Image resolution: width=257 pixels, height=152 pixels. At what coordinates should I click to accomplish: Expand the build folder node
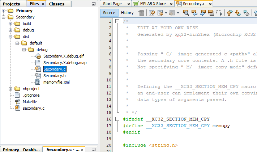[10, 24]
